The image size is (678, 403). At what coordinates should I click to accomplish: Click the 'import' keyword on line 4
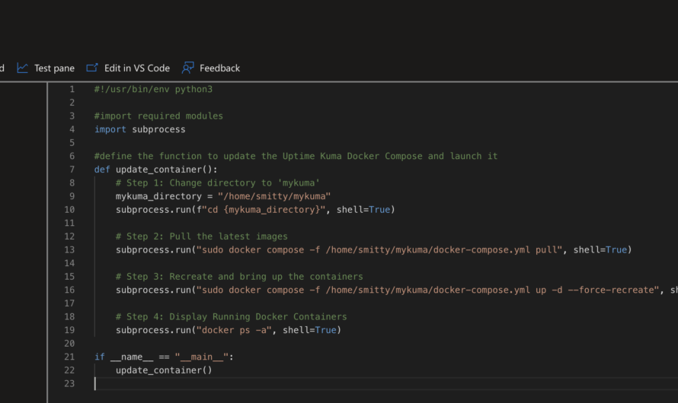pos(110,129)
